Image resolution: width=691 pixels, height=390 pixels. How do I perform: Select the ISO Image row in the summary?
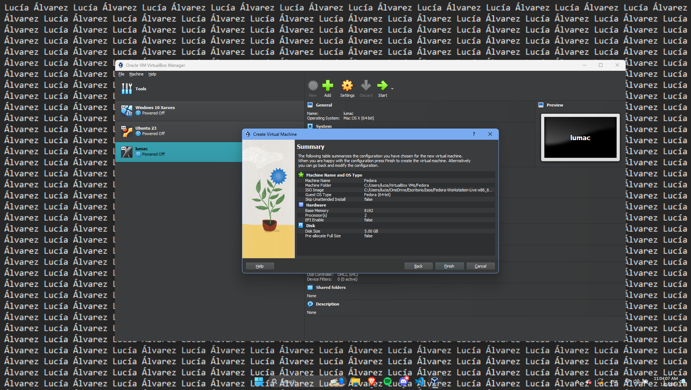tap(396, 190)
